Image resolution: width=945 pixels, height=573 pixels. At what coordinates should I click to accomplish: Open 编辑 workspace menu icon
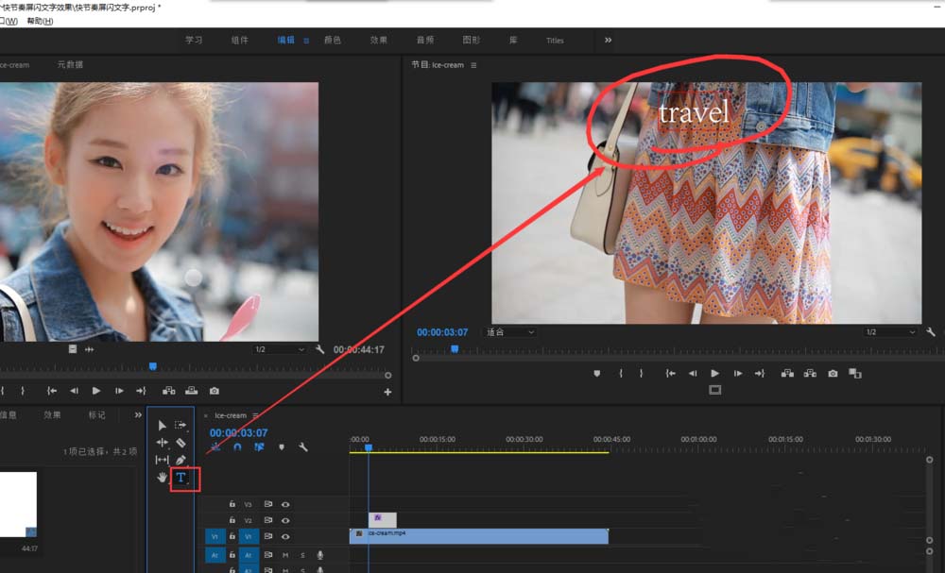(306, 41)
